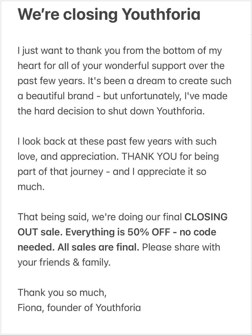Click the "We're closing Youthforia" heading

pyautogui.click(x=109, y=15)
